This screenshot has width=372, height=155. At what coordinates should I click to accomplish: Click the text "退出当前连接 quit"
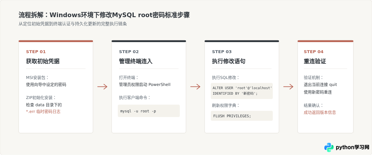tap(321, 85)
